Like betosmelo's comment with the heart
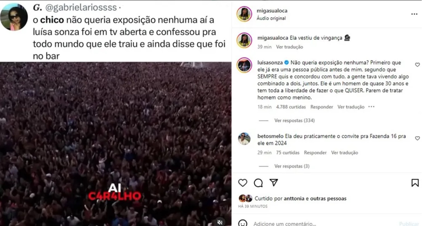Screen dimensions: 428x226 coord(417,138)
